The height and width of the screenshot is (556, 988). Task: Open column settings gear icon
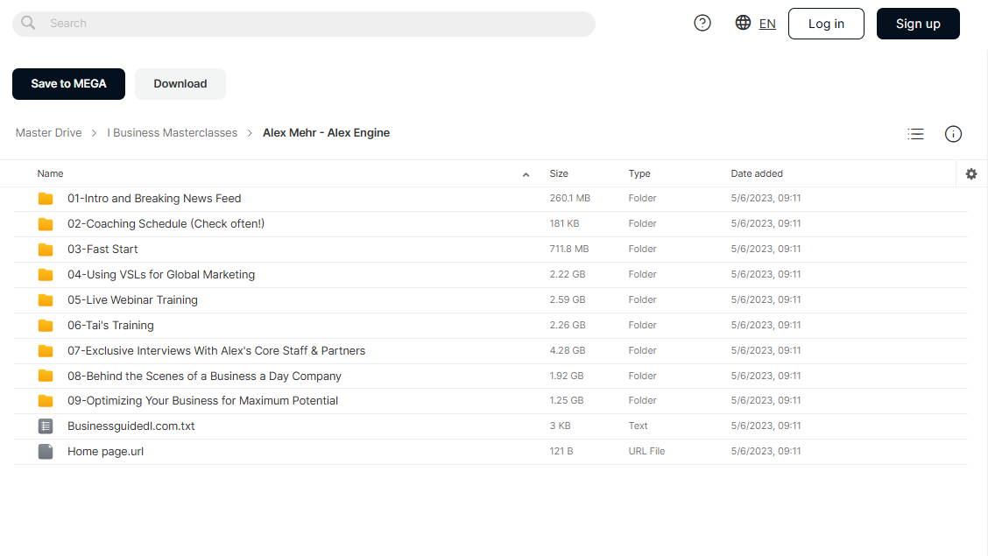(x=971, y=173)
